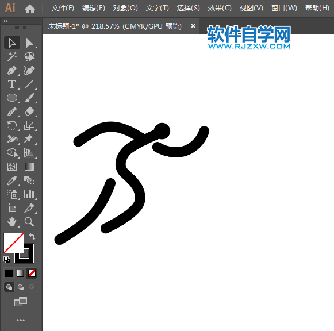
Task: Click the Stroke color swatch
Action: [x=29, y=258]
